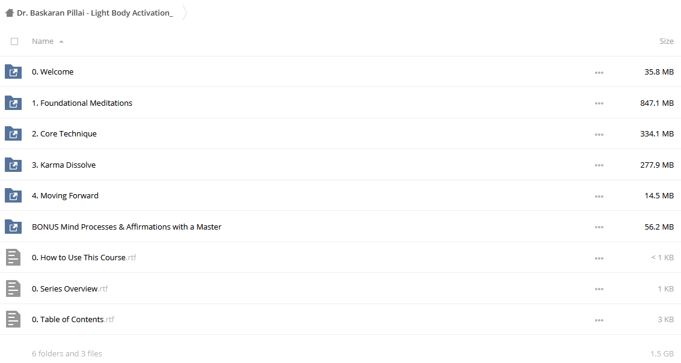Open the BONUS Mind Processes & Affirmations folder name
The height and width of the screenshot is (363, 681).
126,227
